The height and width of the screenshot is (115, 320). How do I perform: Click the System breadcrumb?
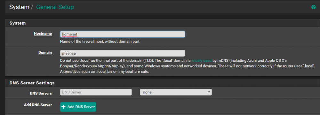tap(19, 7)
